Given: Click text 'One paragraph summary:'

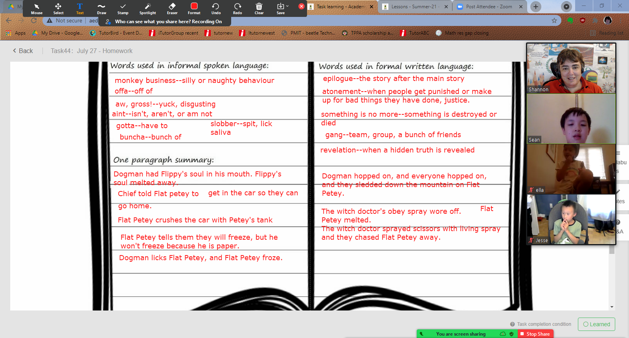Looking at the screenshot, I should 164,160.
